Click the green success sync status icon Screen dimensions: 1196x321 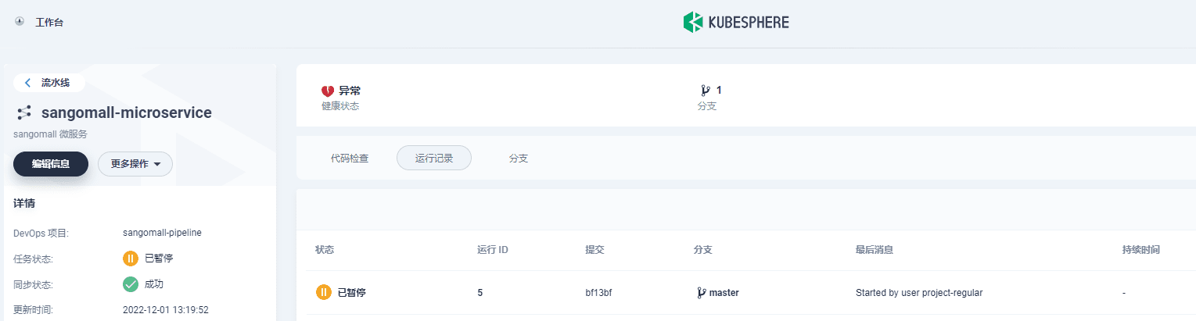(x=131, y=284)
